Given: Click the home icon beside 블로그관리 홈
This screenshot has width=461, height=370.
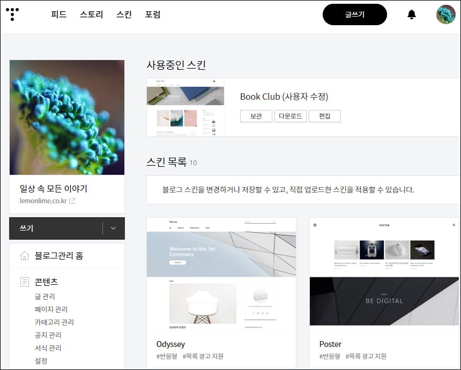Looking at the screenshot, I should click(x=24, y=256).
